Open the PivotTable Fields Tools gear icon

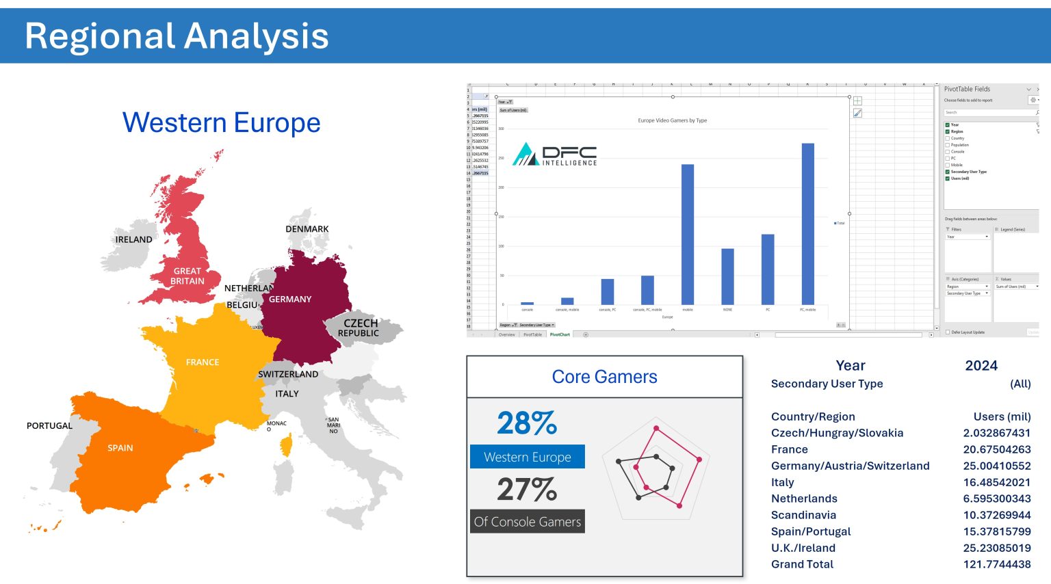click(x=1033, y=101)
